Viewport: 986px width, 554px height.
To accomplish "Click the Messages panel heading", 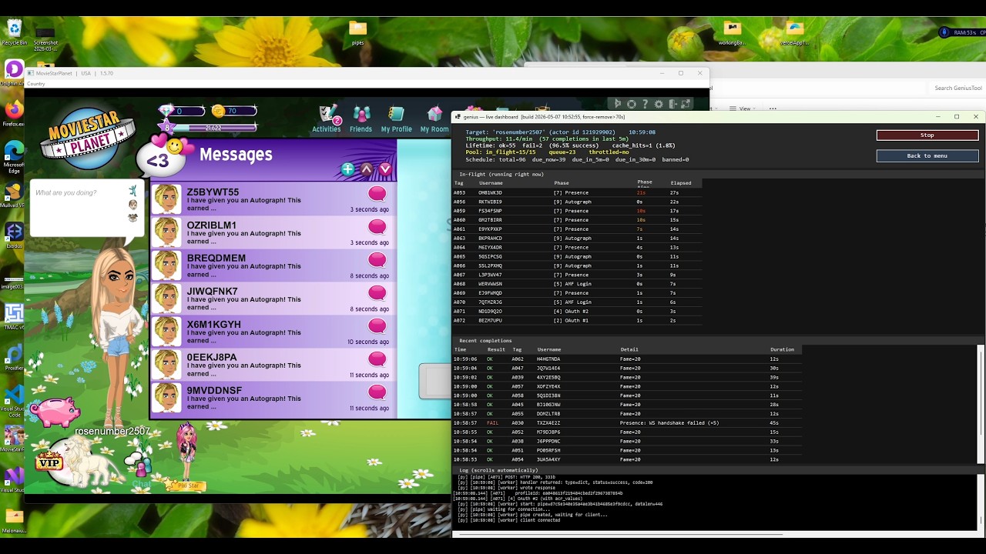I will coord(236,155).
